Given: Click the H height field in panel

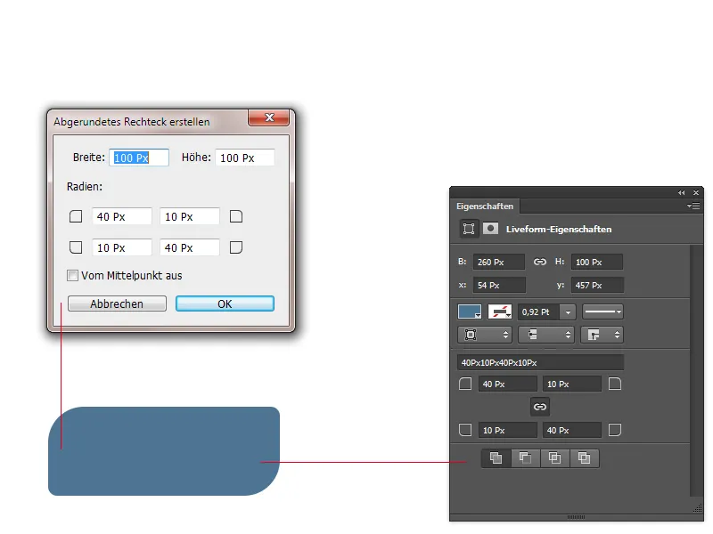Looking at the screenshot, I should [x=596, y=262].
